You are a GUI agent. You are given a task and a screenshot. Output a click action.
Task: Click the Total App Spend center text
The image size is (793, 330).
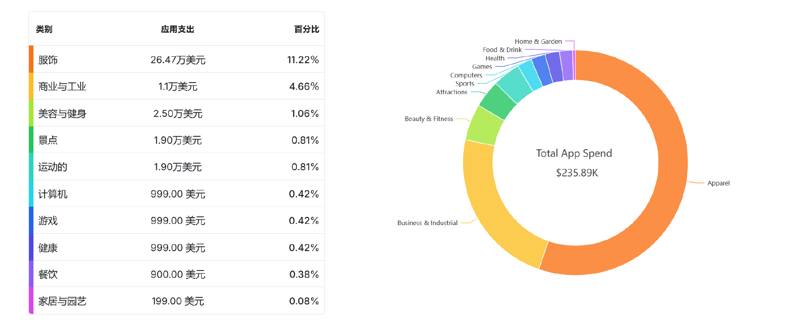click(x=574, y=153)
